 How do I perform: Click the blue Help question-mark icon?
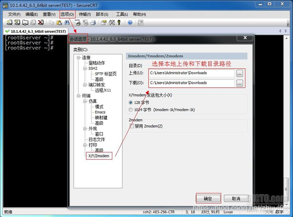[x=130, y=23]
